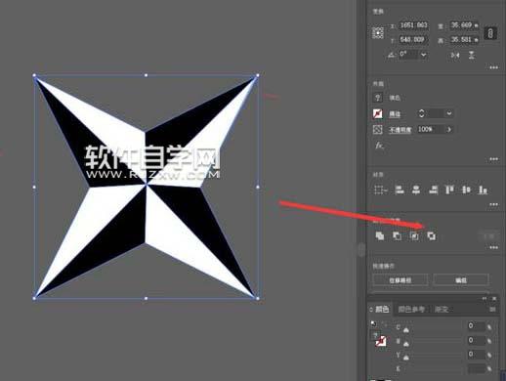
Task: Click vertical align center icon
Action: pos(466,190)
